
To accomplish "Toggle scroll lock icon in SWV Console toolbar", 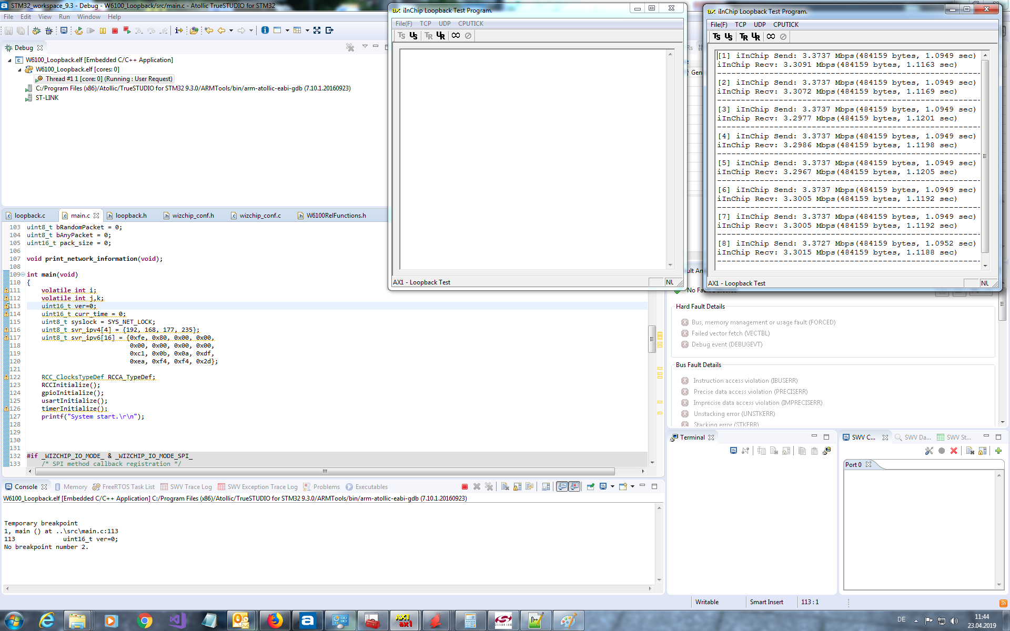I will 983,451.
